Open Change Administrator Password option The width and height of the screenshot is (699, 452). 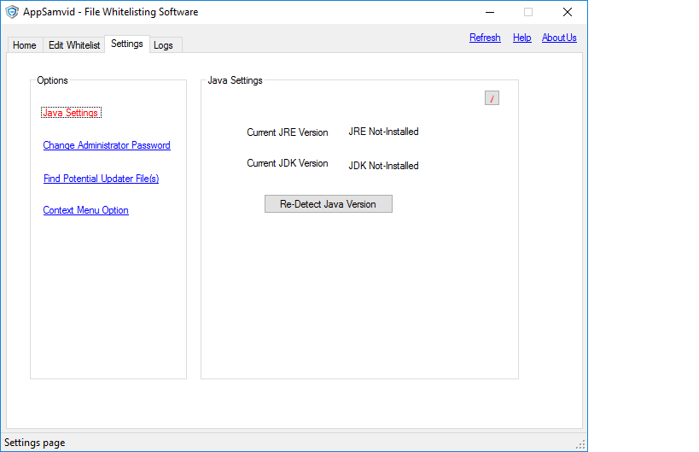click(107, 145)
